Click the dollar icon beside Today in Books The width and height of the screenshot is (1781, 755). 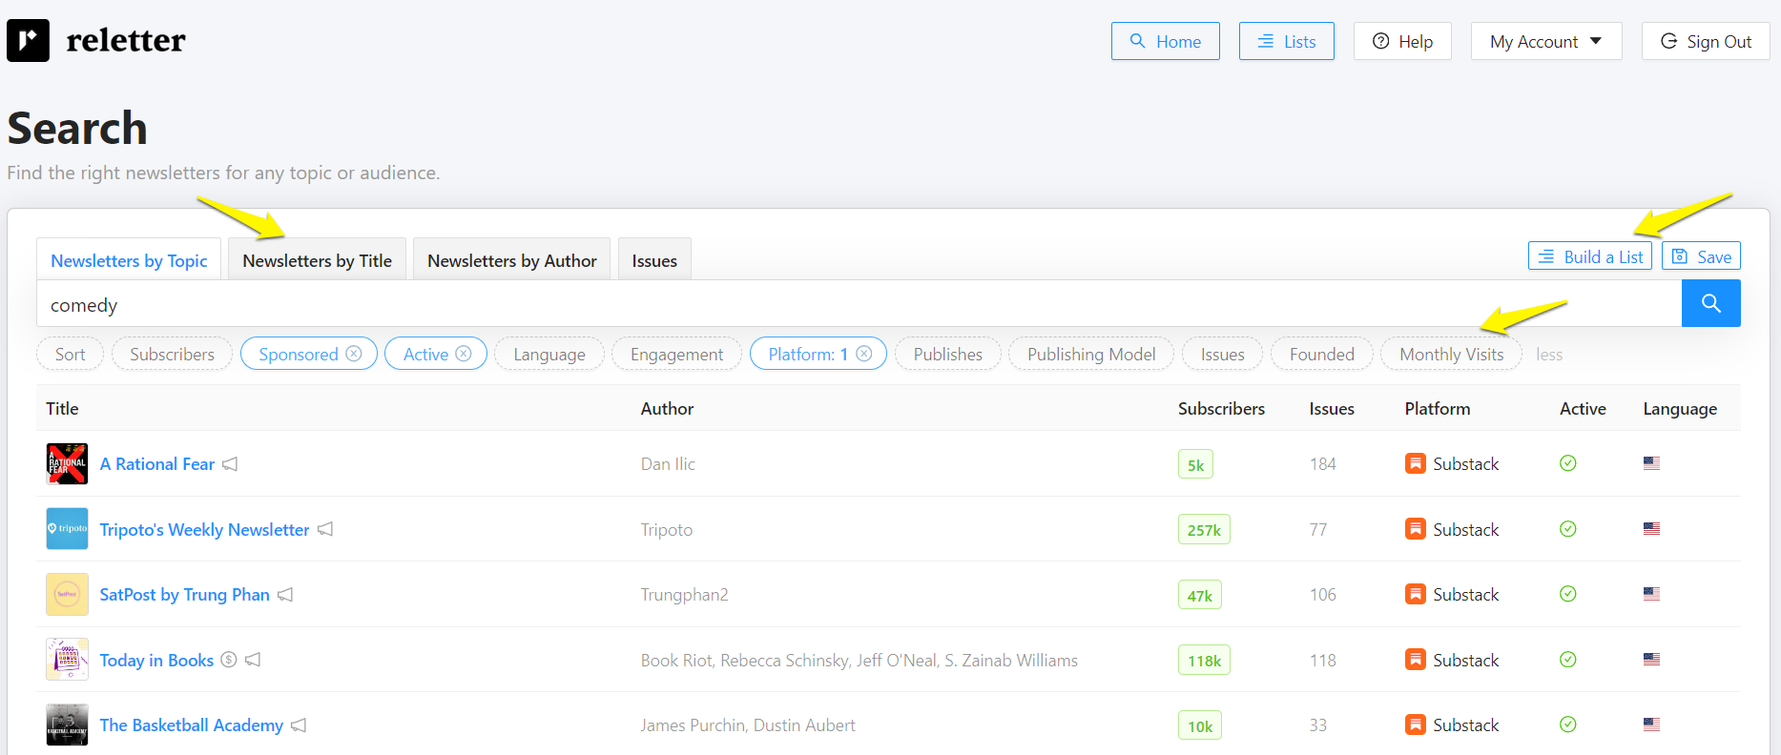tap(229, 660)
